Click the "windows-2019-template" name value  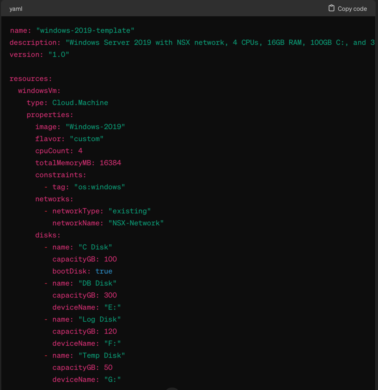click(85, 30)
